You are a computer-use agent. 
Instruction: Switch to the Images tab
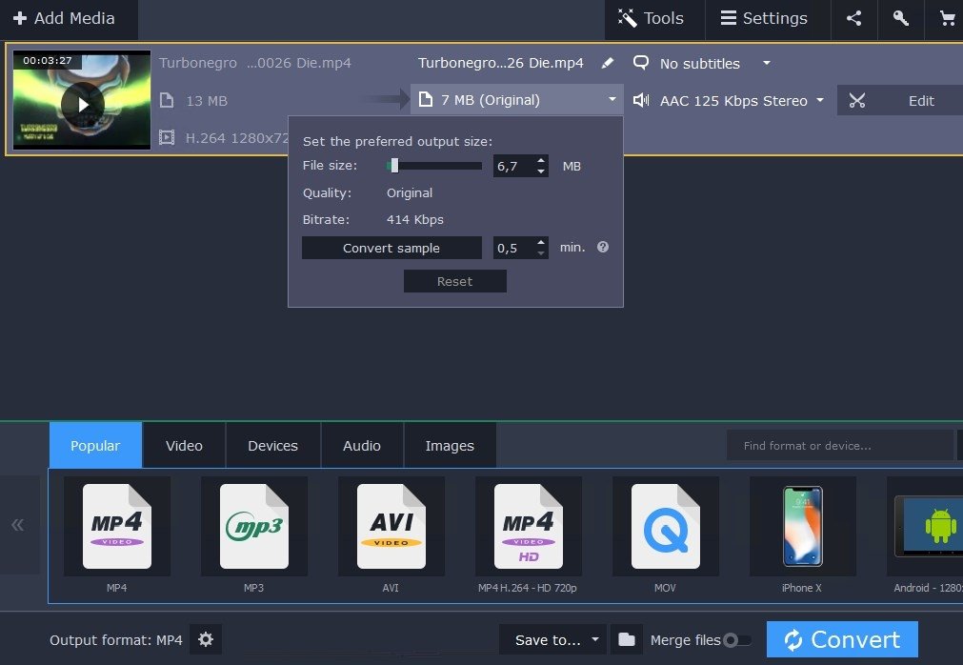coord(450,445)
